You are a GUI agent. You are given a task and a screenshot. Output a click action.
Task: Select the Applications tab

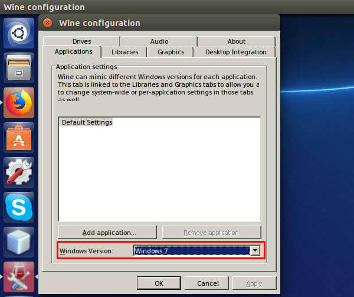73,52
